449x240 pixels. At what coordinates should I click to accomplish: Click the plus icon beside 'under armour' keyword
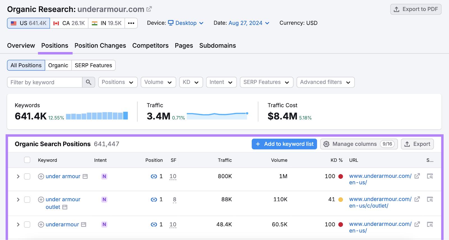(41, 176)
